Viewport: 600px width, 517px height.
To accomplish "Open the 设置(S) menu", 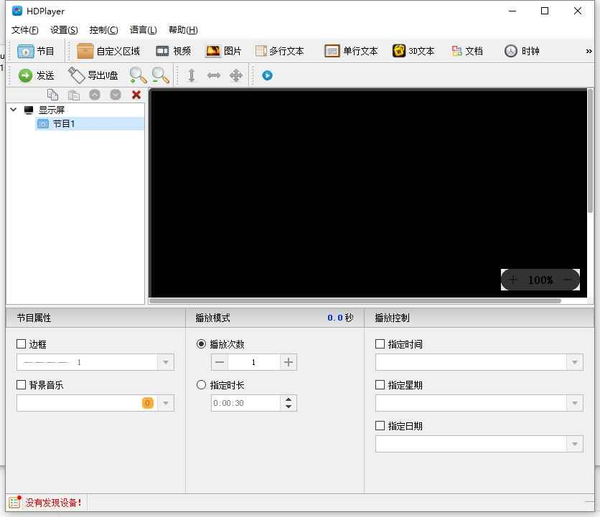I will click(x=64, y=30).
